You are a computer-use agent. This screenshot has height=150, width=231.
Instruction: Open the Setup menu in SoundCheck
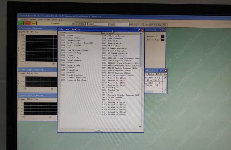(x=40, y=19)
